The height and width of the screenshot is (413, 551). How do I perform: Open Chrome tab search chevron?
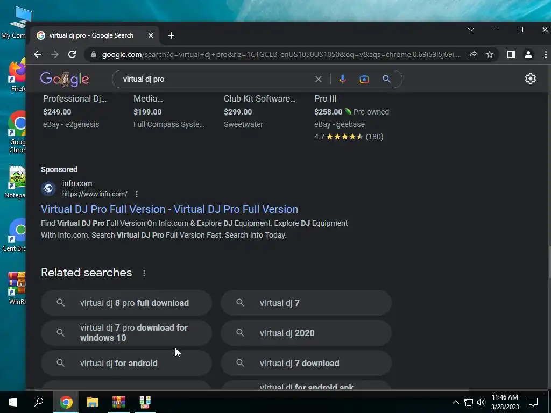tap(471, 30)
